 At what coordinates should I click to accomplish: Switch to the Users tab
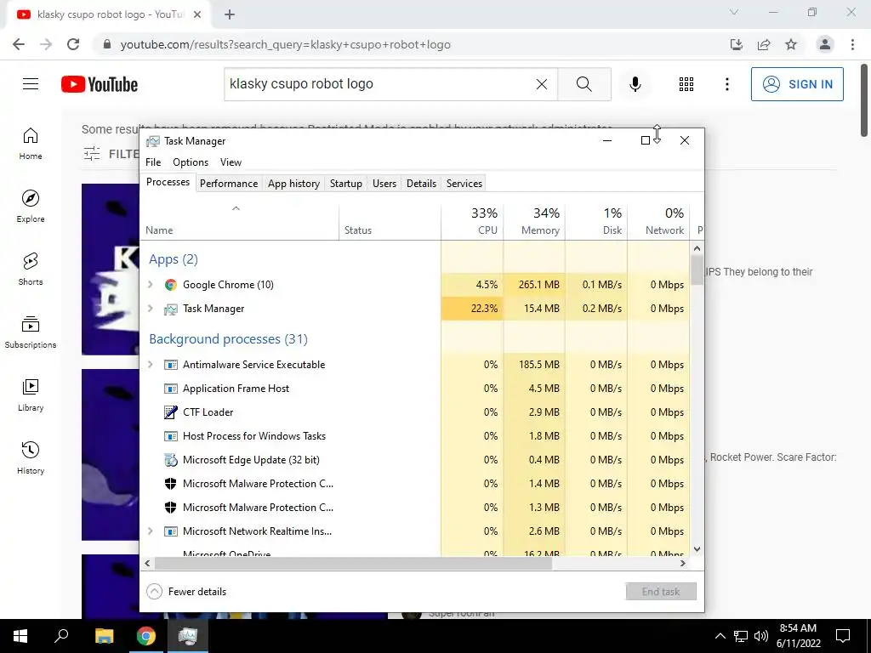[x=384, y=184]
